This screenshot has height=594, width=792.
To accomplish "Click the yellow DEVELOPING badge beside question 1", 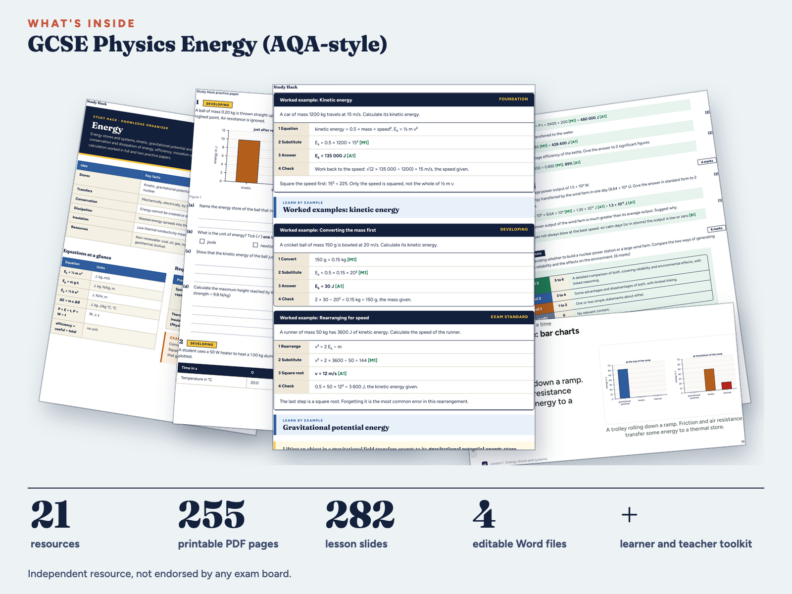I will tap(218, 104).
